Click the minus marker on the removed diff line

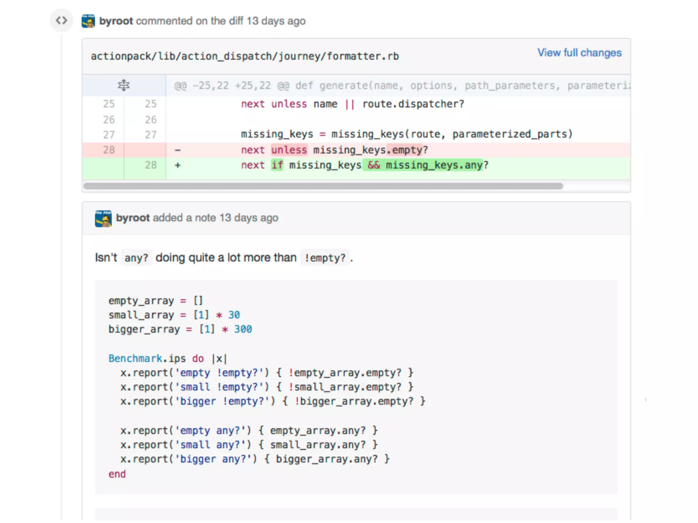click(x=178, y=150)
